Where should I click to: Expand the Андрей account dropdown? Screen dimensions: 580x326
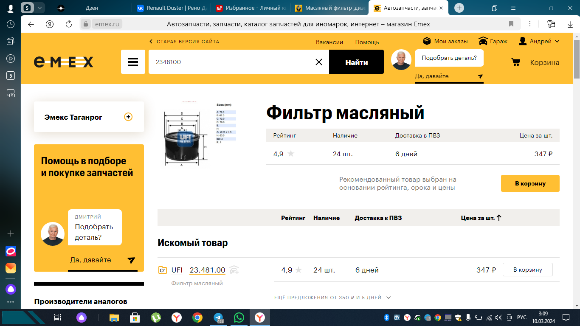pos(557,41)
